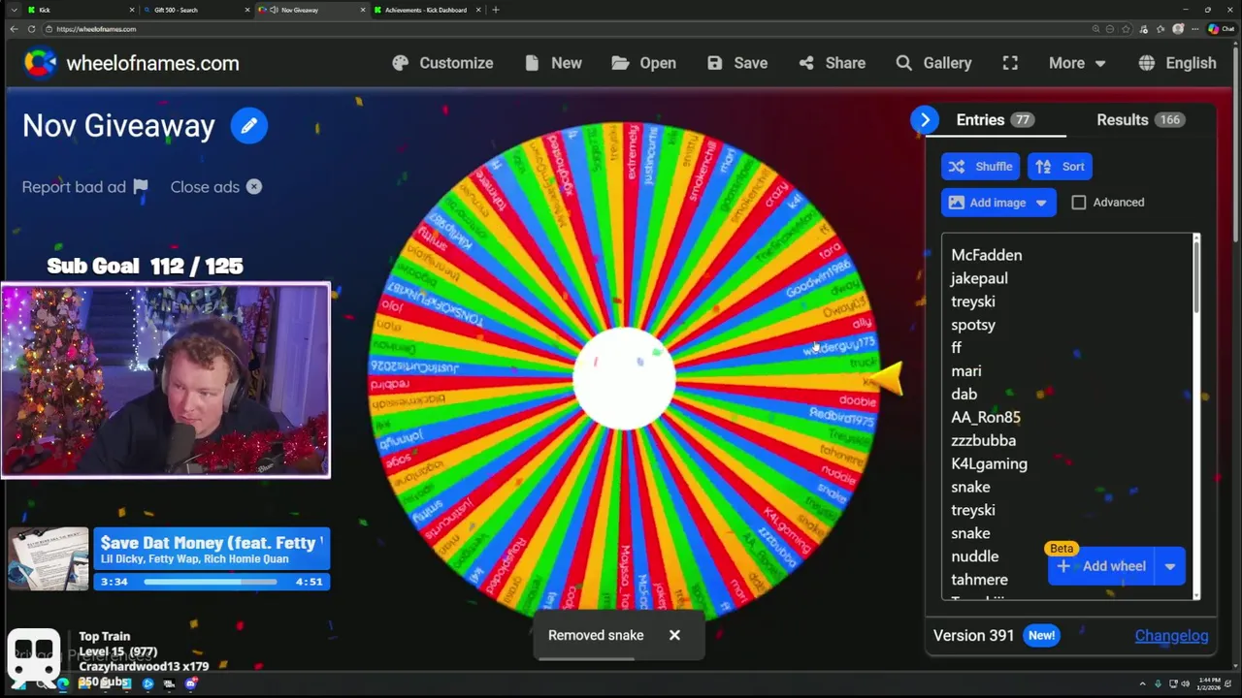
Task: Click the streamer webcam overlay
Action: [x=165, y=380]
